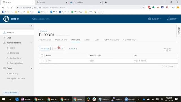Image resolution: width=181 pixels, height=102 pixels.
Task: Open Vulnerability under Tasks
Action: point(12,73)
